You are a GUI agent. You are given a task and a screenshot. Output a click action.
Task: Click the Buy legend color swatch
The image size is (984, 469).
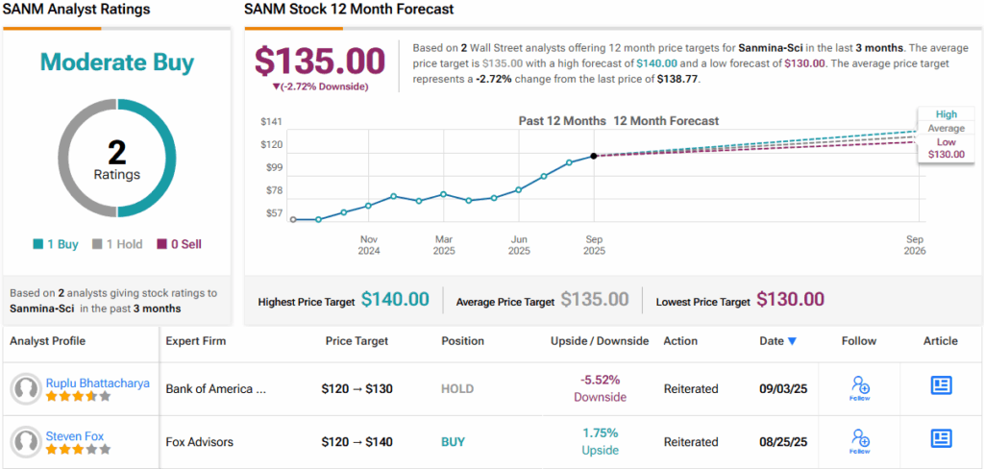(x=38, y=244)
